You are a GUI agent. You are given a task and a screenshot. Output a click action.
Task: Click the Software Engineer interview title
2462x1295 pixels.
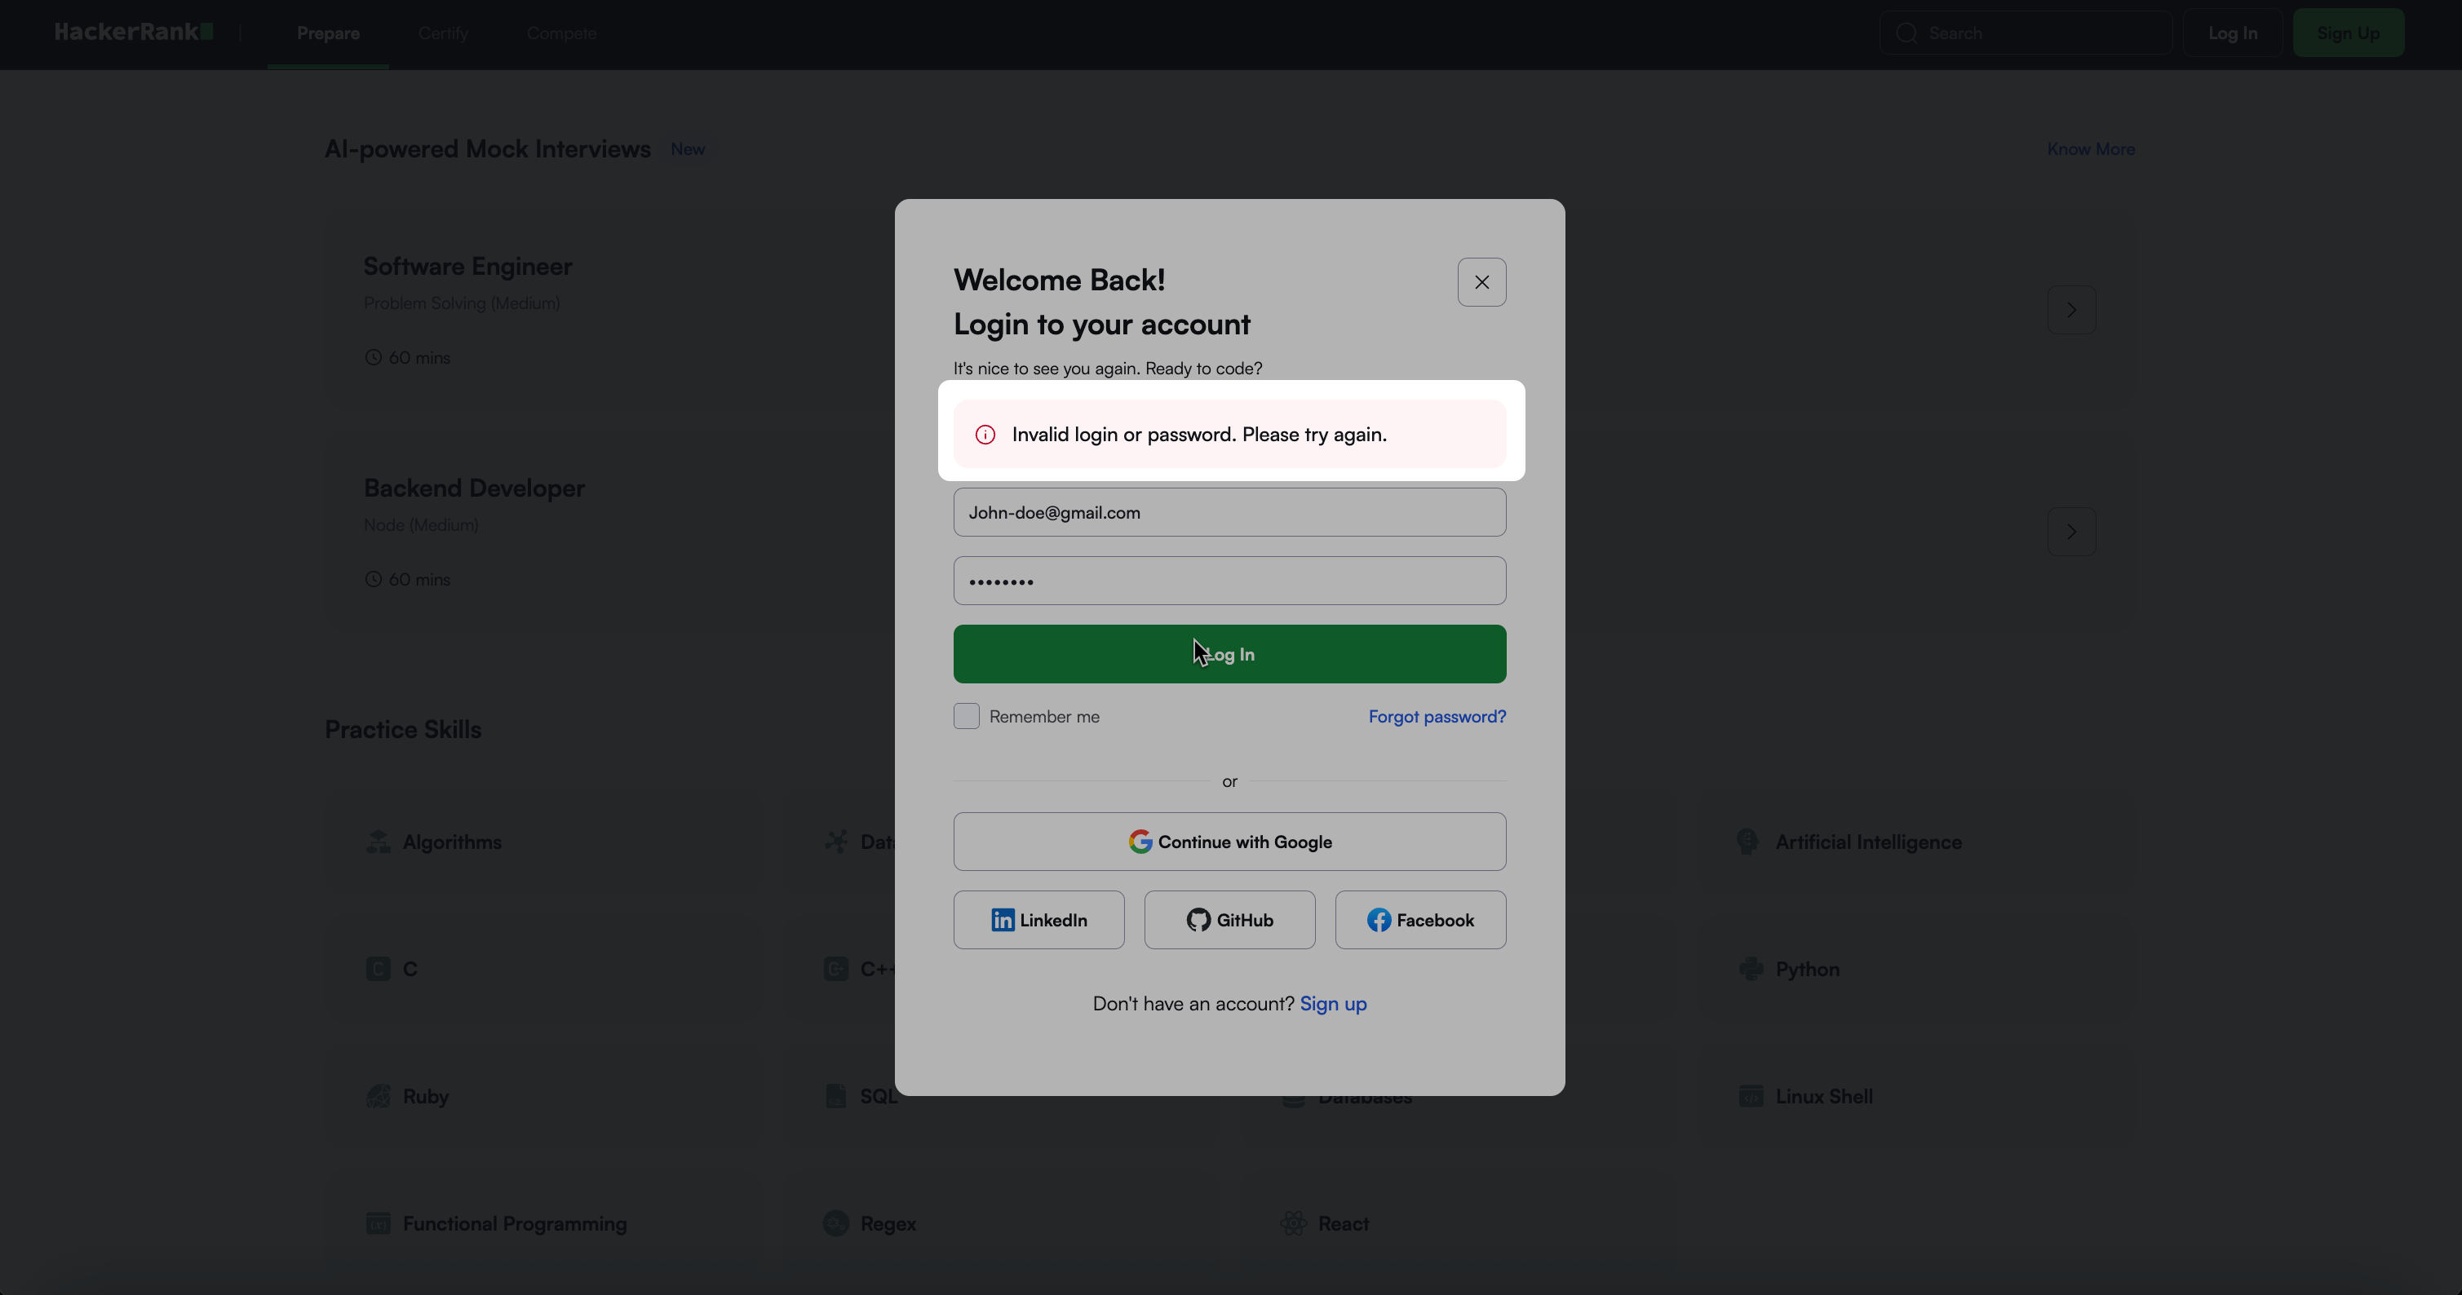tap(467, 266)
